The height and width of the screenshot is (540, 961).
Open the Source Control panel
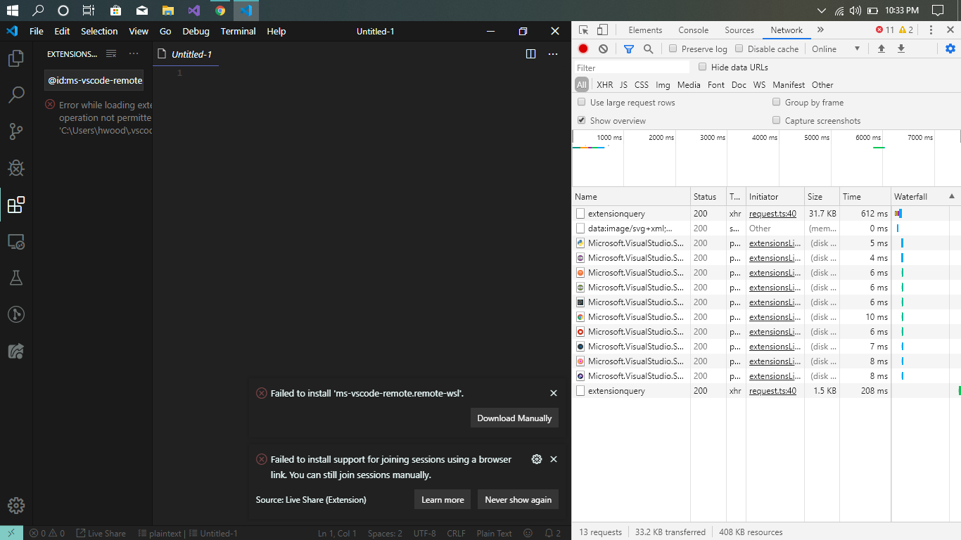[x=15, y=131]
